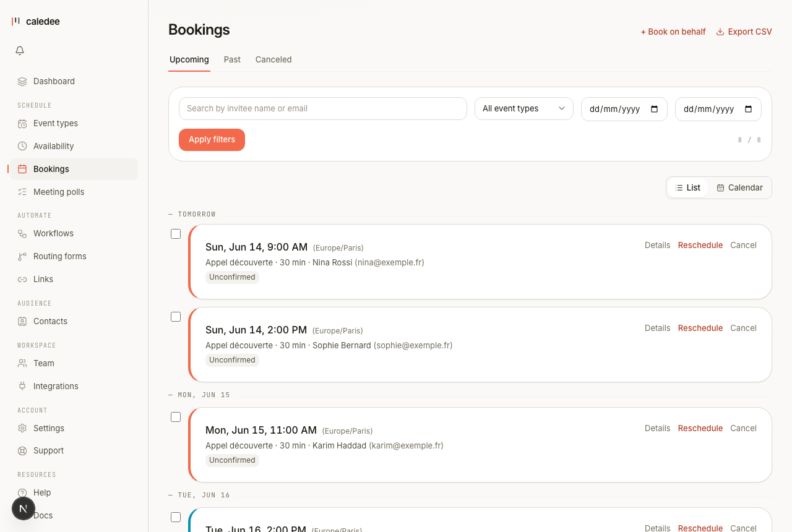
Task: Open the All event types dropdown
Action: (x=524, y=109)
